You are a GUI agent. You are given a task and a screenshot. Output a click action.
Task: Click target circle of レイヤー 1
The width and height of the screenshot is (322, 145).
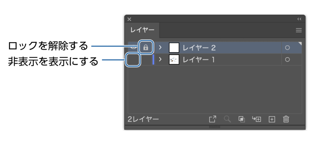pyautogui.click(x=287, y=60)
